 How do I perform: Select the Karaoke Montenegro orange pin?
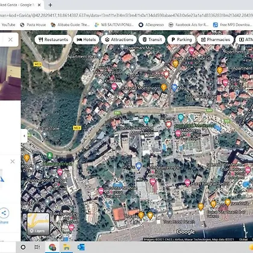(x=164, y=87)
